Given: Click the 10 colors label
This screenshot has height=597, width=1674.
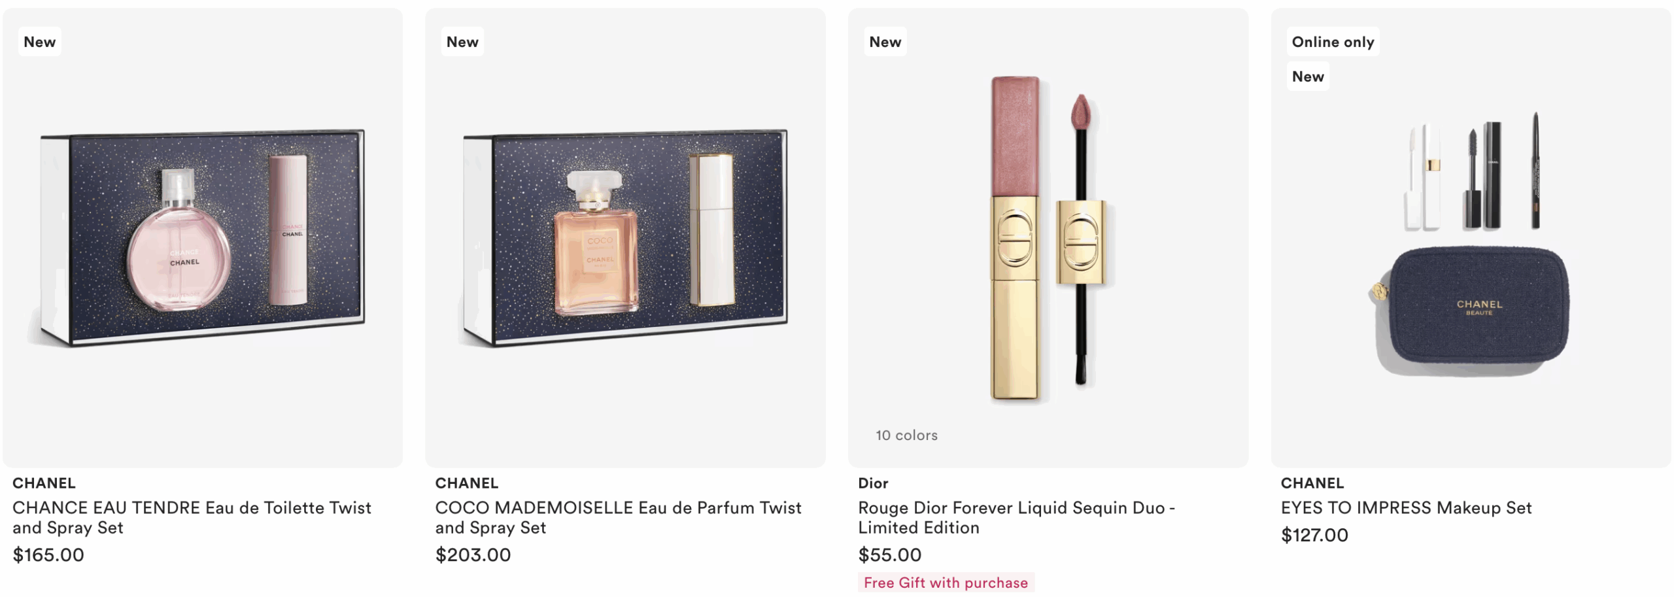Looking at the screenshot, I should (x=906, y=435).
